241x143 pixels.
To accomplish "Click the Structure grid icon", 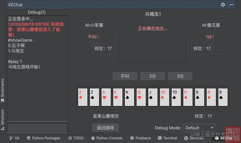I will (x=2, y=129).
